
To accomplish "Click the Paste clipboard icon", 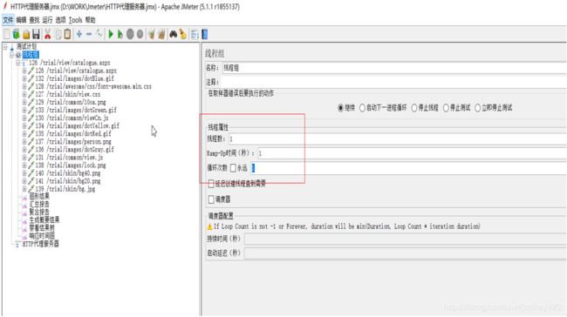I will 67,34.
